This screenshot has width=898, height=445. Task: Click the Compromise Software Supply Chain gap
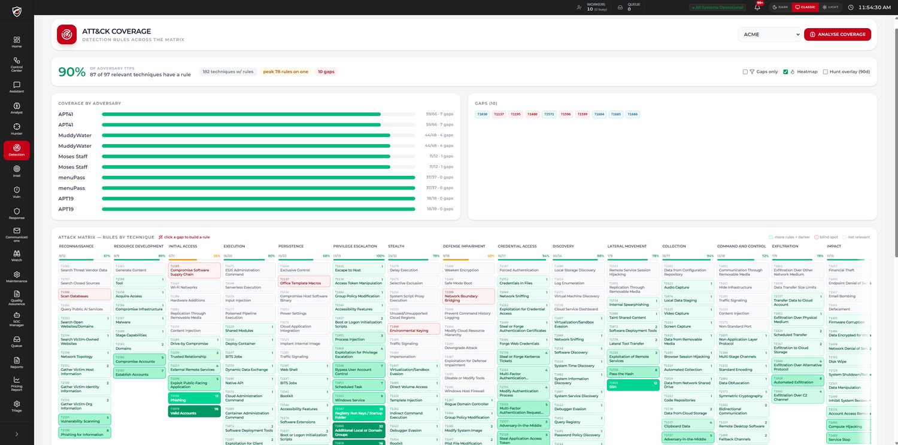click(x=194, y=270)
